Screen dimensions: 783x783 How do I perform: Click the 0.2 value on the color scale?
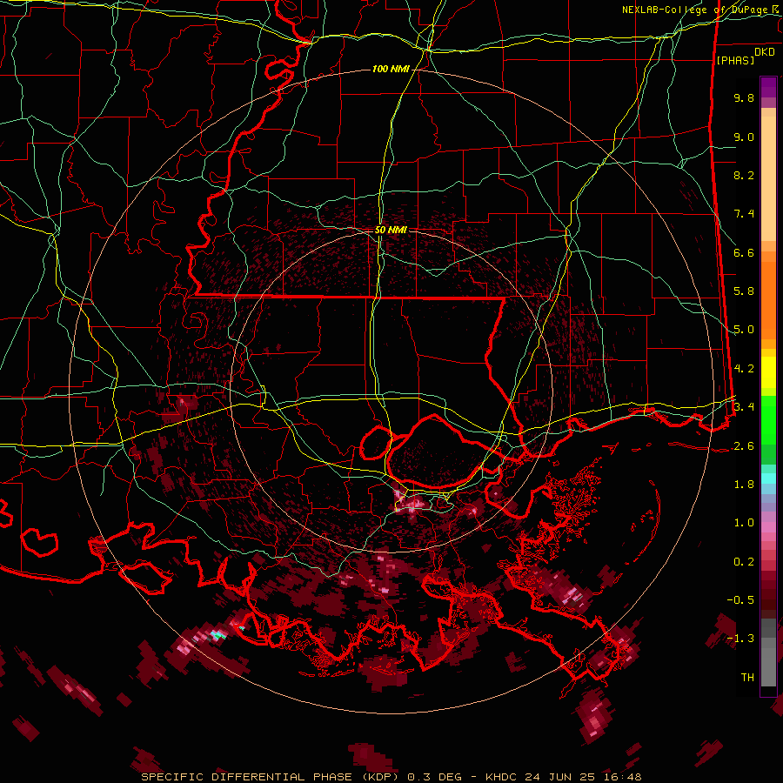(x=744, y=562)
